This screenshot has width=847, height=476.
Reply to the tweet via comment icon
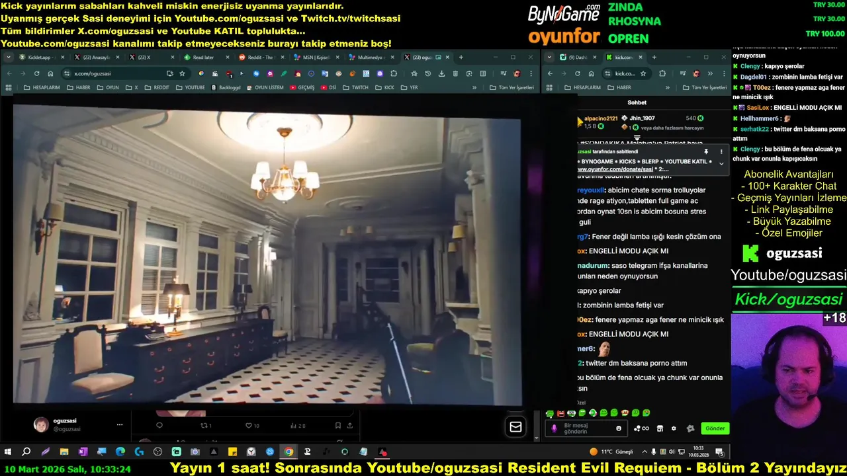point(159,426)
